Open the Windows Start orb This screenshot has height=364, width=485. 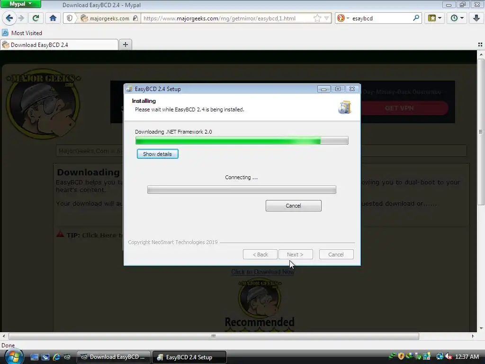pos(14,356)
